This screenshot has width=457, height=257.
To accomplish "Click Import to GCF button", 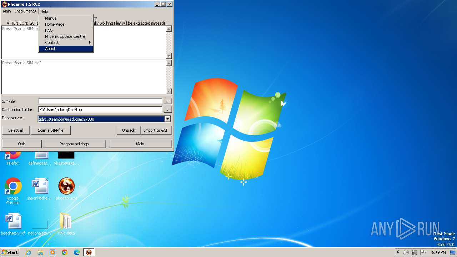I will tap(156, 130).
